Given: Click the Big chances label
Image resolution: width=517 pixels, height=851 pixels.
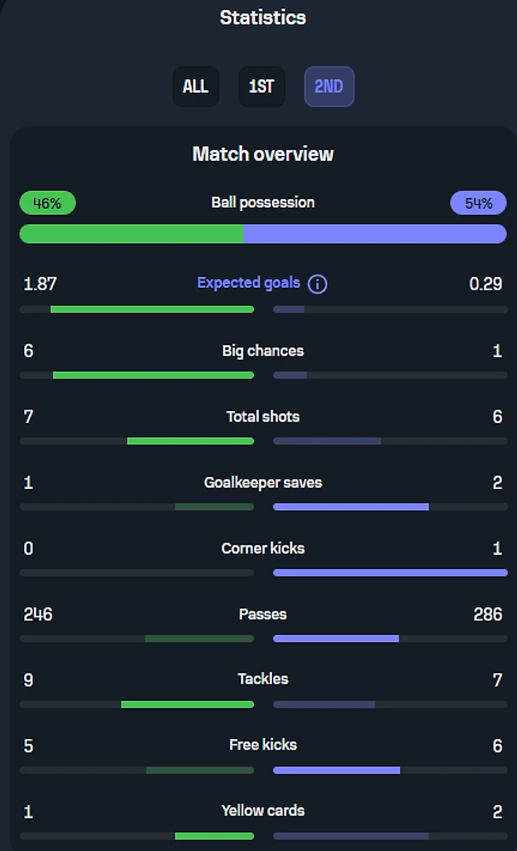Looking at the screenshot, I should [263, 351].
